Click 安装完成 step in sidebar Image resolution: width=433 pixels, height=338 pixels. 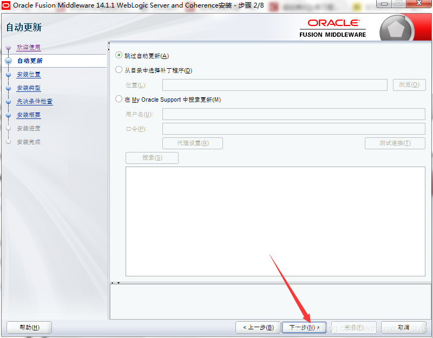coord(29,142)
